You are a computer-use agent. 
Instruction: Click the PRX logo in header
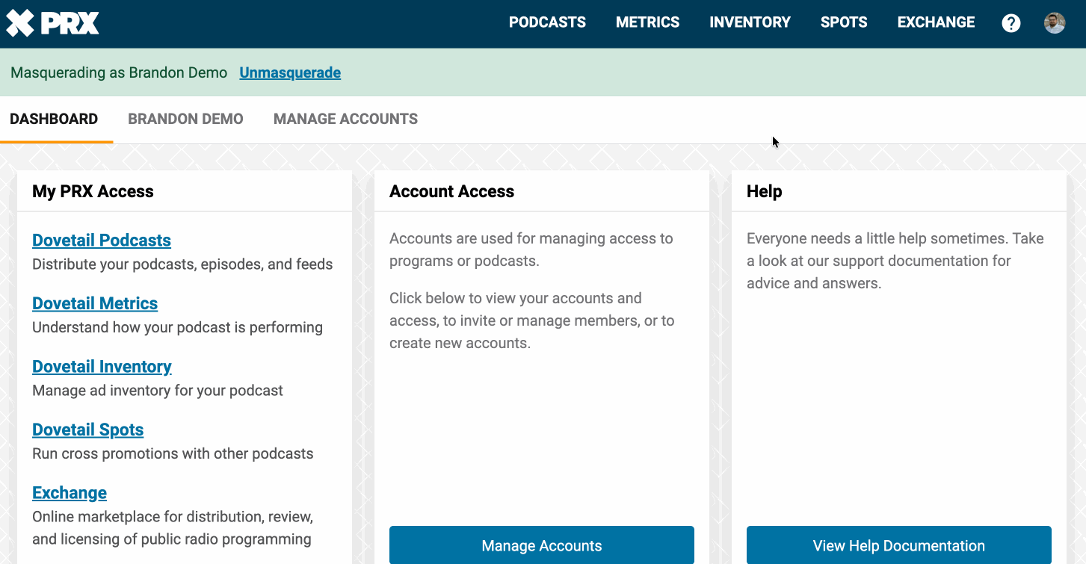[x=52, y=23]
